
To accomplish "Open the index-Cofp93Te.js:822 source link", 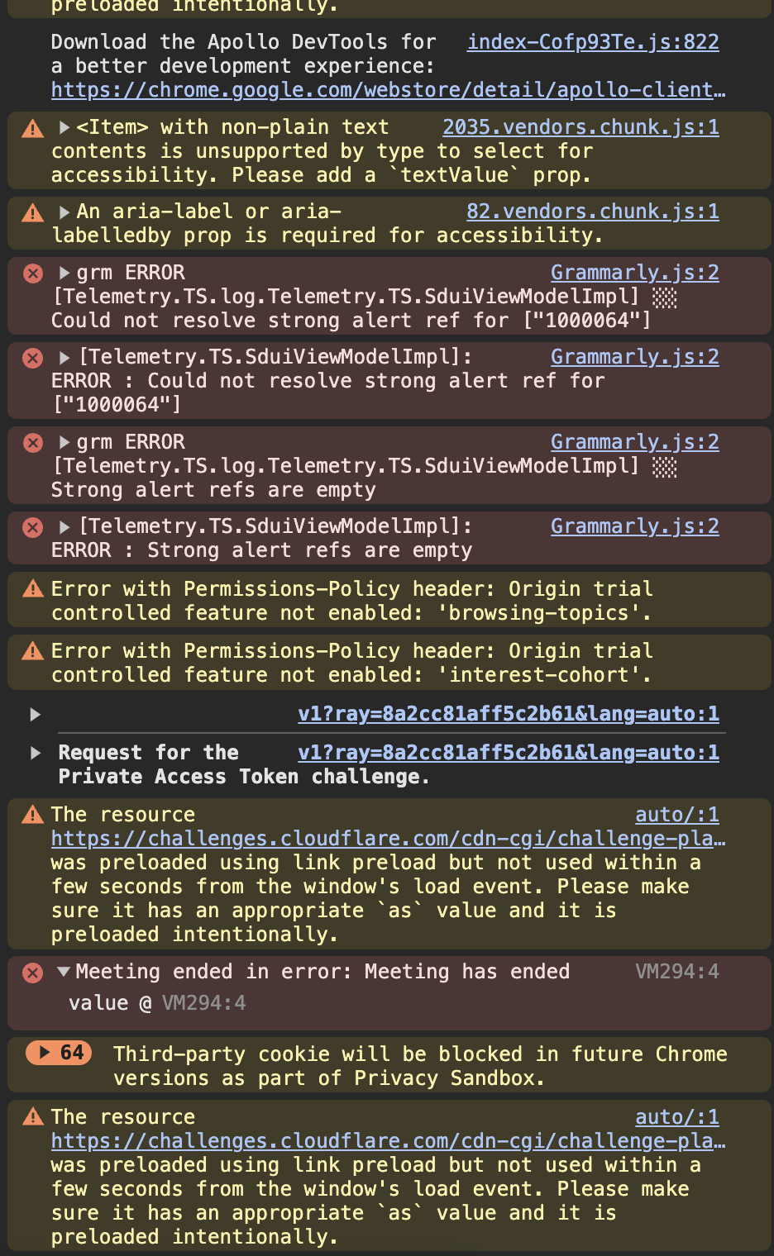I will pos(592,41).
